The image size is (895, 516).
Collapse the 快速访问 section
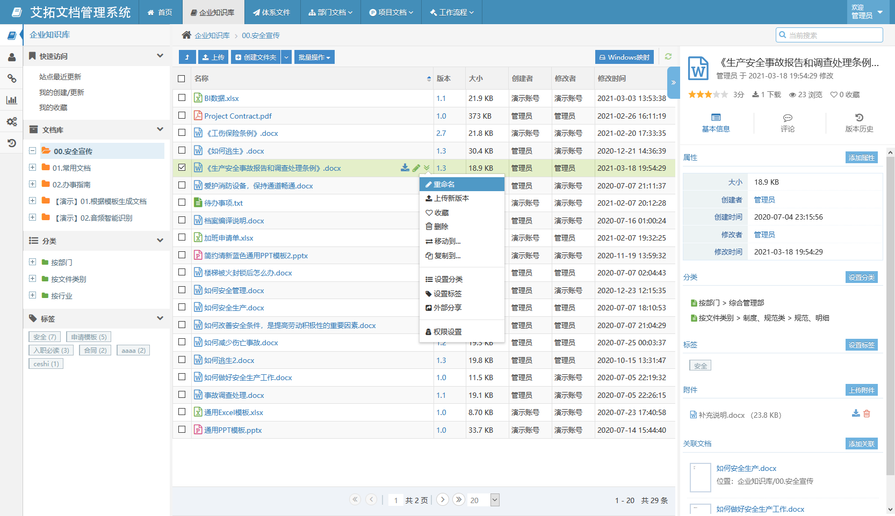point(160,56)
